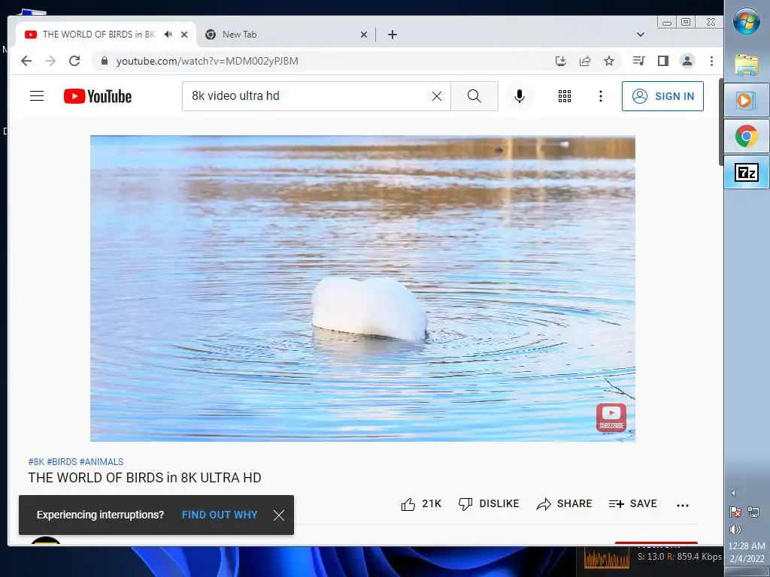Dismiss the interruptions notification

point(279,515)
